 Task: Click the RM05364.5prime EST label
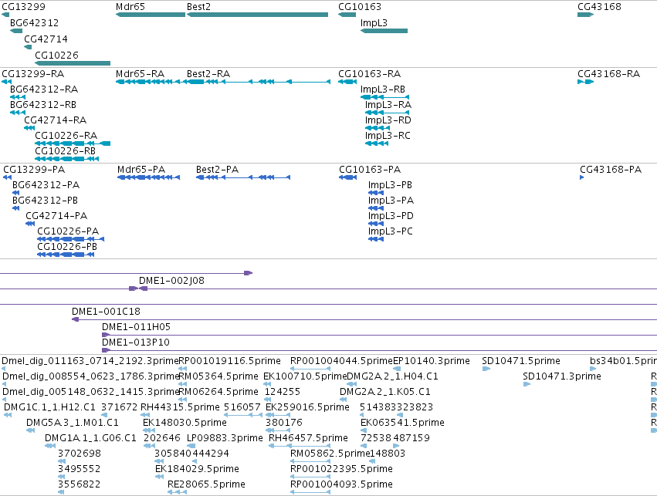(x=218, y=376)
